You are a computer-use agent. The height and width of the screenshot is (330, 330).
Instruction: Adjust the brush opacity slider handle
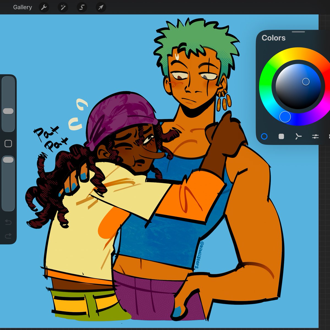coord(8,160)
